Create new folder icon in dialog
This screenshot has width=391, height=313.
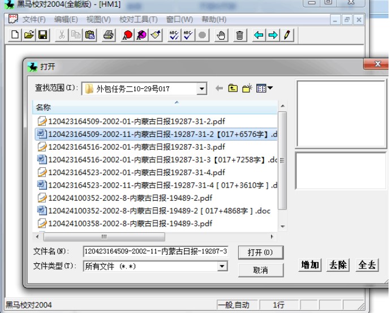(x=247, y=88)
